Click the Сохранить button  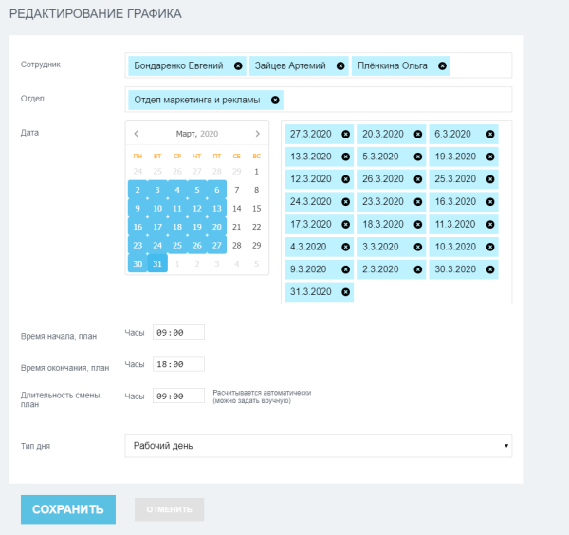[x=68, y=509]
